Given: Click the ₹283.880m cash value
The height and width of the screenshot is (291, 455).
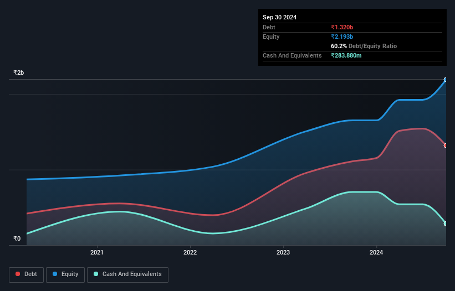Looking at the screenshot, I should [x=346, y=55].
